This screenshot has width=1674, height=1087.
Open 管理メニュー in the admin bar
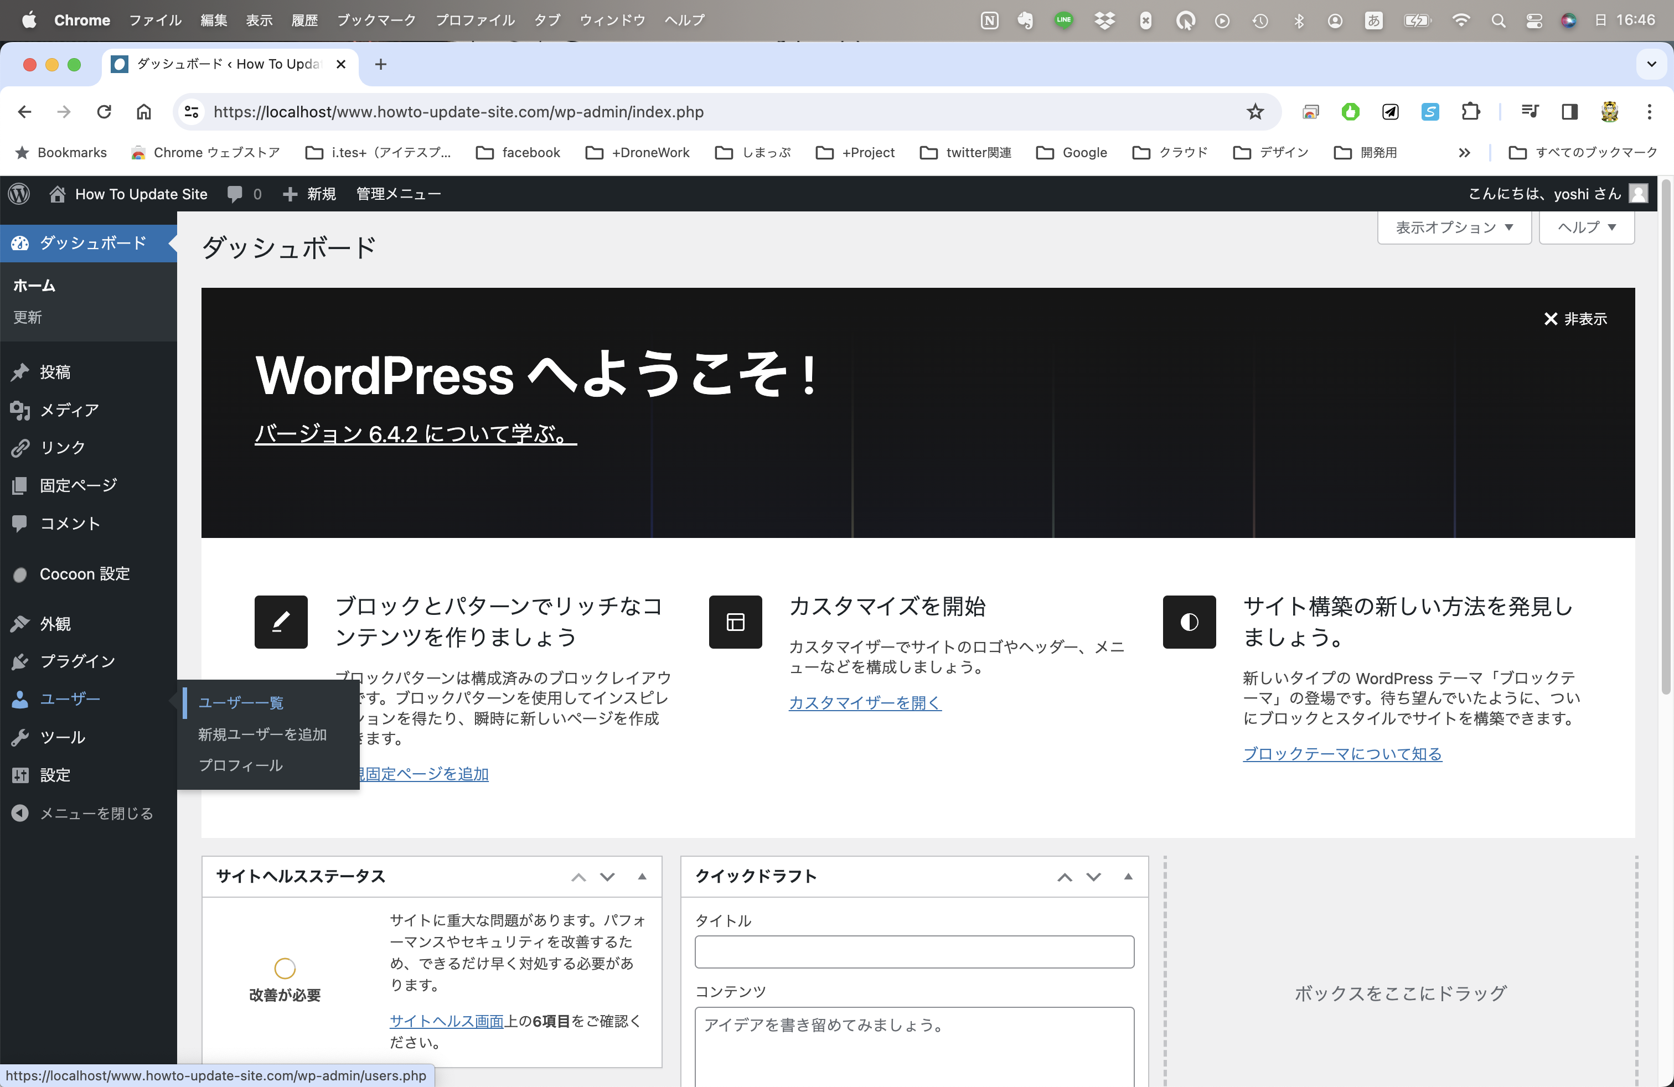[399, 194]
